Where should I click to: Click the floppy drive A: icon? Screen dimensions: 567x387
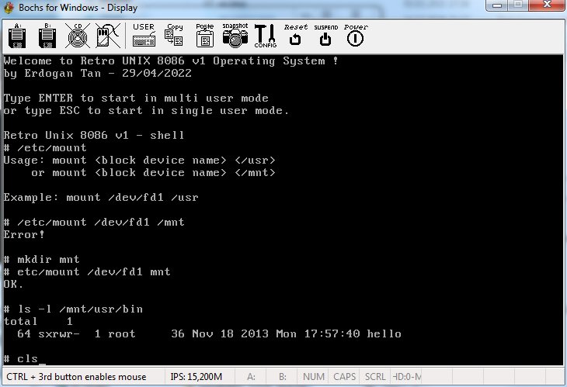coord(17,35)
